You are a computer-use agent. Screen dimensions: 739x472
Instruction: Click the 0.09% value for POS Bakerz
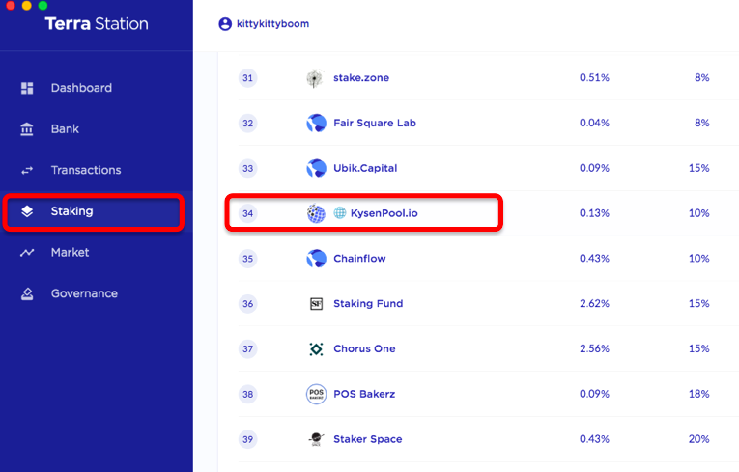tap(594, 394)
